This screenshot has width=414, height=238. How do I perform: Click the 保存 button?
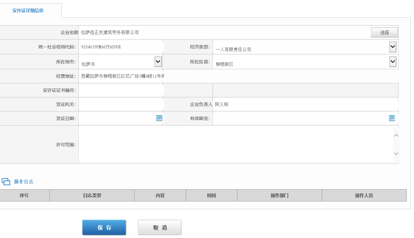104,227
